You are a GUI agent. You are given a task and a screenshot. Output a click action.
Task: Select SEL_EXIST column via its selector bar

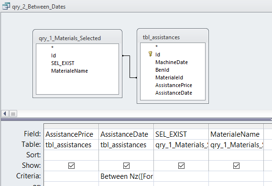point(181,126)
